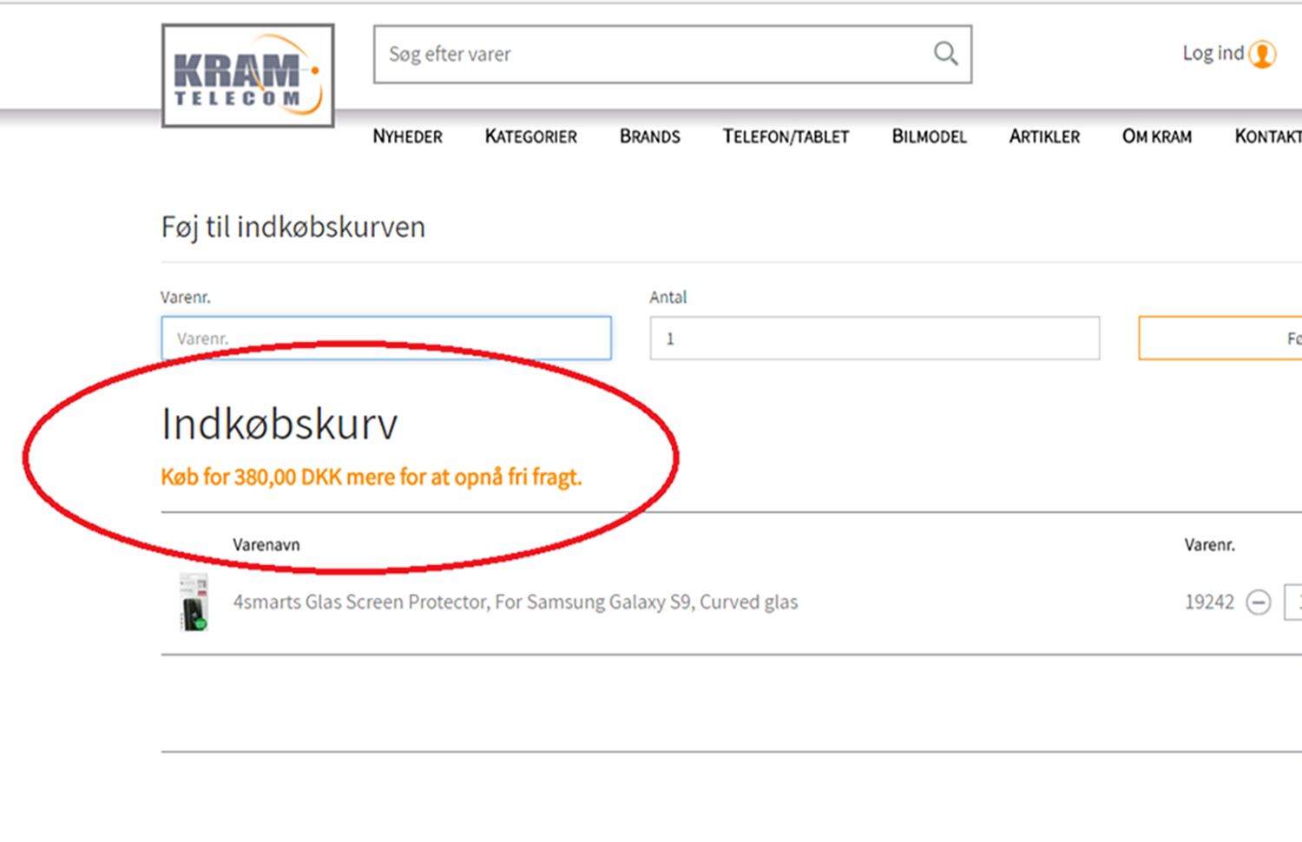Select Telefon/Tablet in the navigation
Viewport: 1302px width, 842px height.
pyautogui.click(x=786, y=136)
